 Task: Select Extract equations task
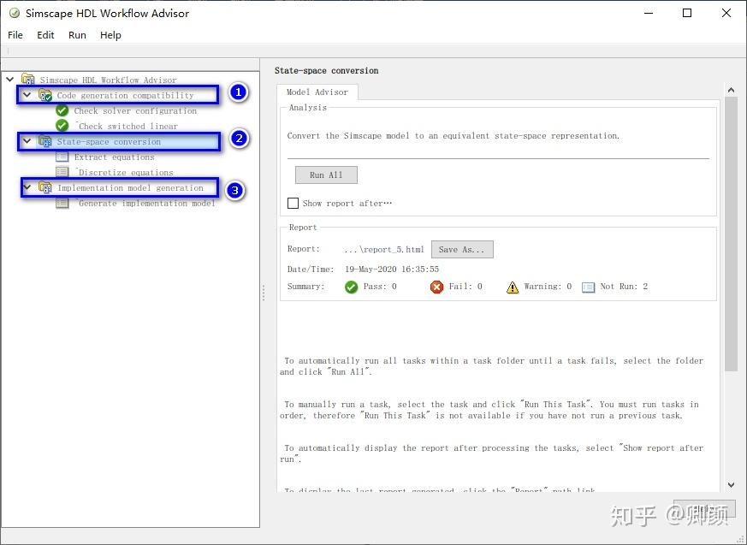coord(115,157)
